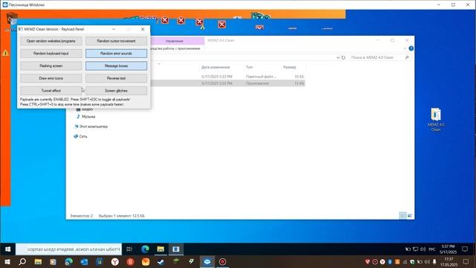The height and width of the screenshot is (268, 476).
Task: Launch Steam from the host taskbar
Action: click(161, 261)
